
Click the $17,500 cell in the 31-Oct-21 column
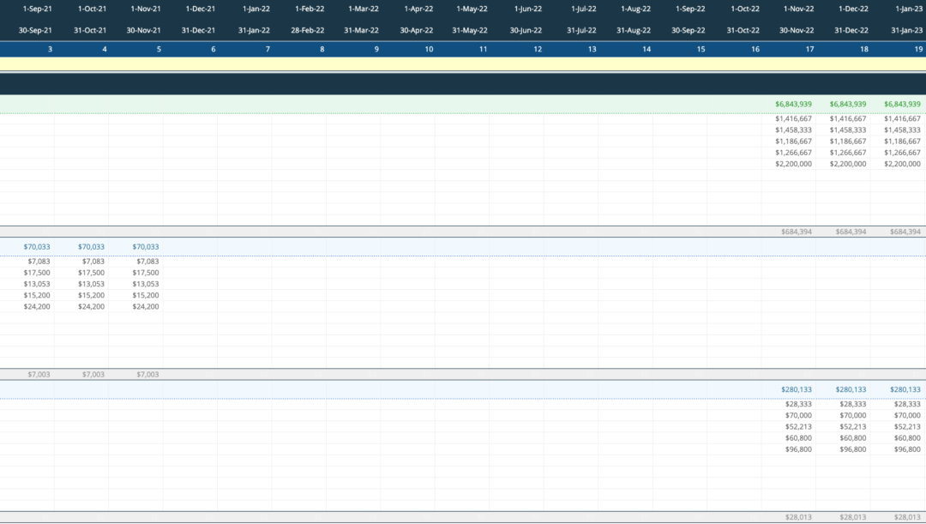91,273
